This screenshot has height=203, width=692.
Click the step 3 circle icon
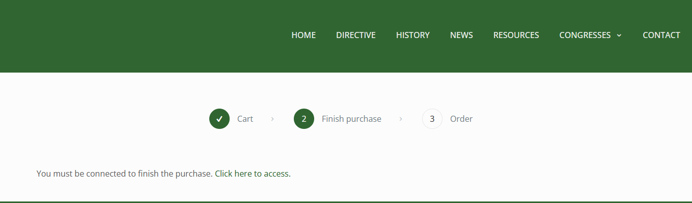click(x=432, y=119)
